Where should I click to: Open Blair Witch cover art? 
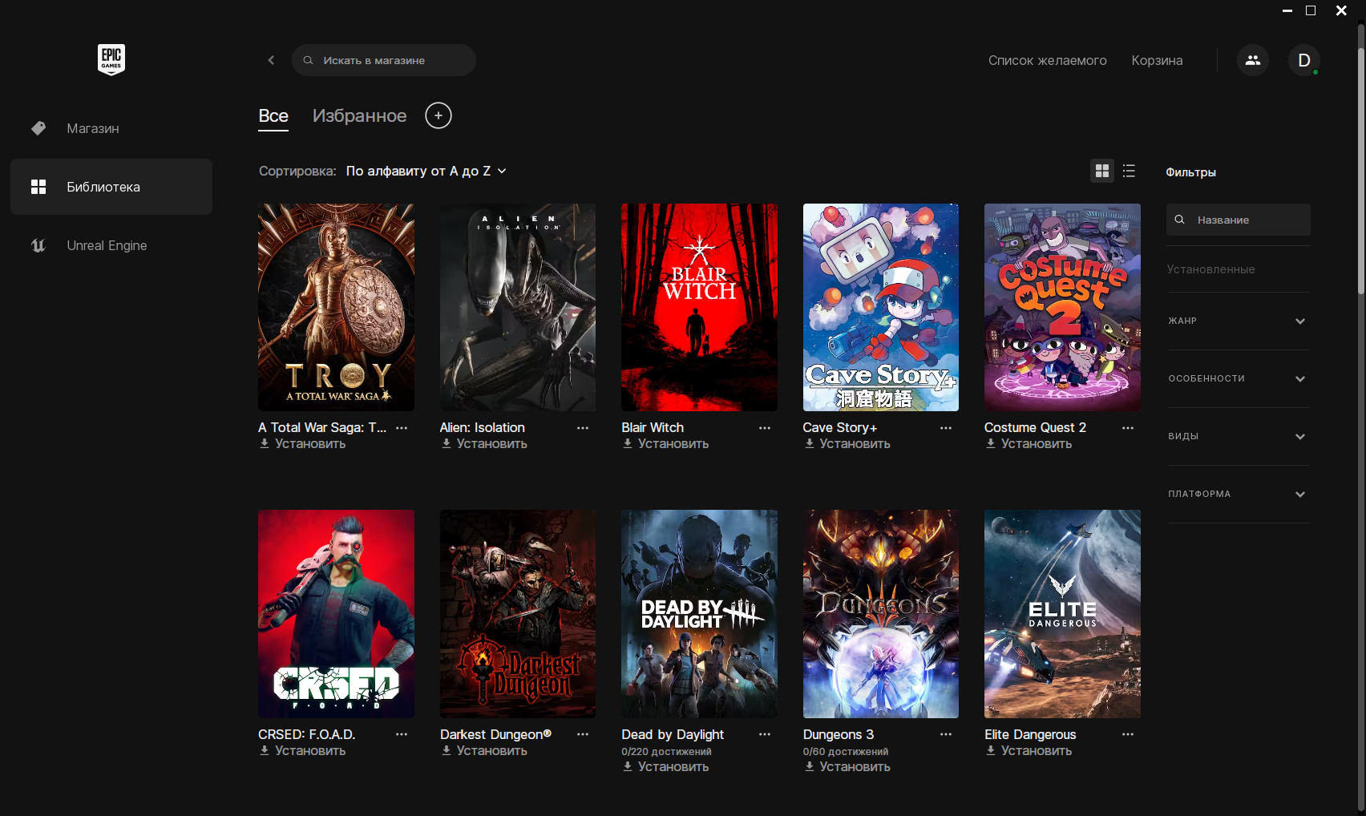[699, 307]
